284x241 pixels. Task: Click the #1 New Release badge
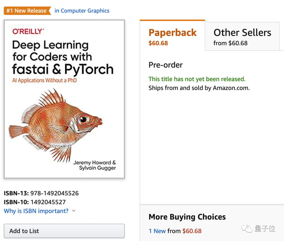click(27, 11)
